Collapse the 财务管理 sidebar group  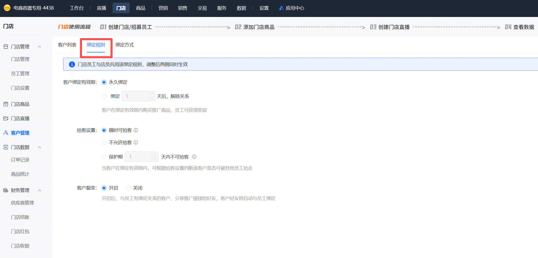tap(40, 190)
